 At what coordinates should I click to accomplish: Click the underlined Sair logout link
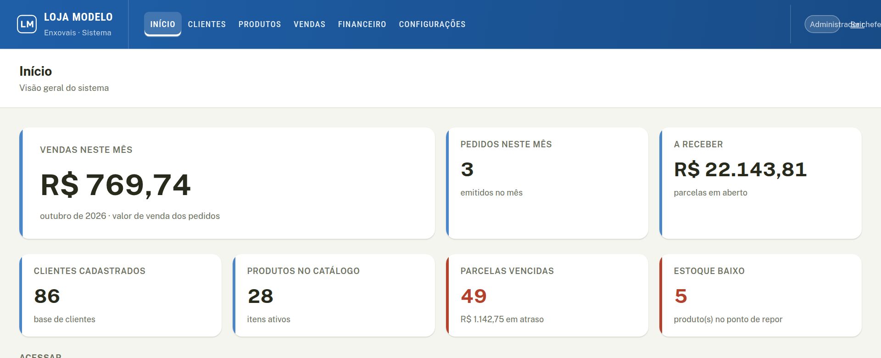tap(857, 25)
